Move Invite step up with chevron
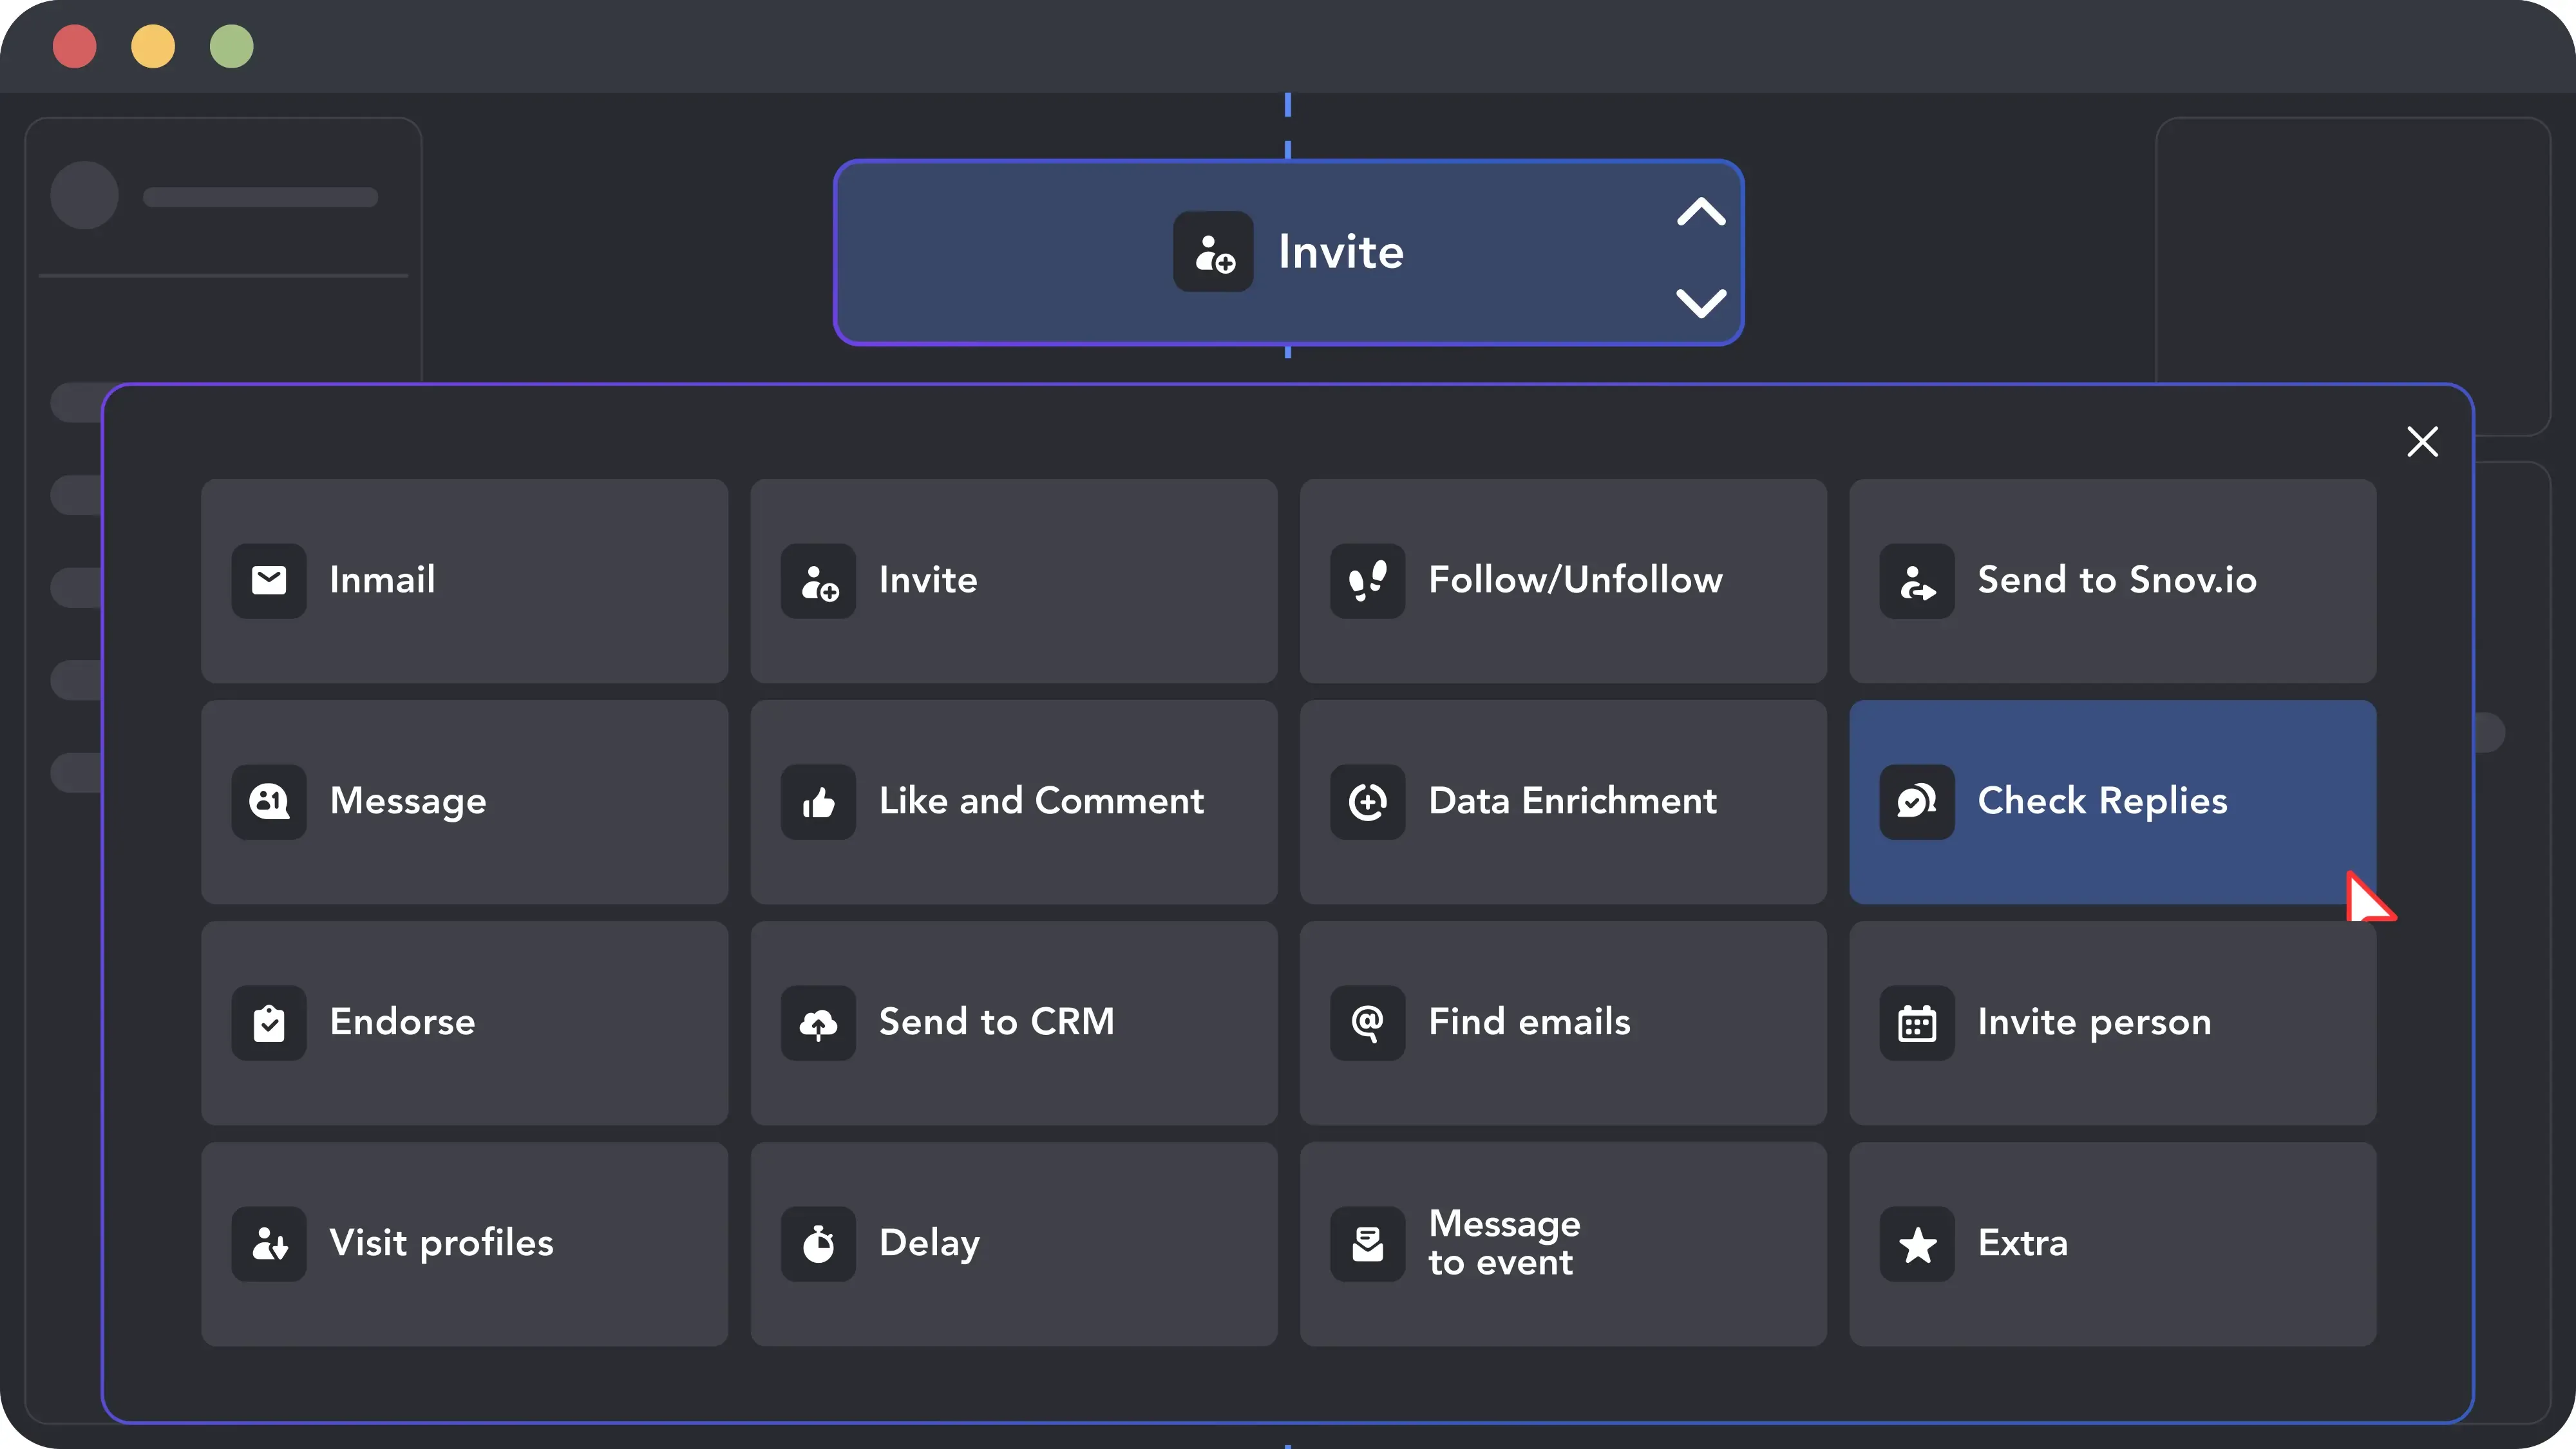2576x1449 pixels. point(1701,212)
